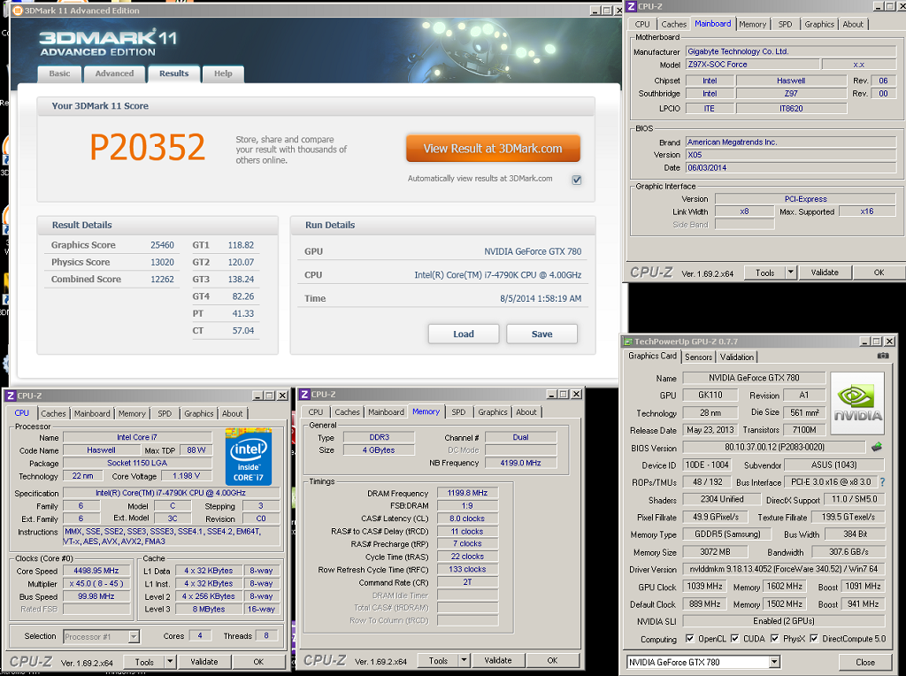Click the NVIDIA GeForce GTX 780 GPU text
Screen dimensions: 906x676
533,251
